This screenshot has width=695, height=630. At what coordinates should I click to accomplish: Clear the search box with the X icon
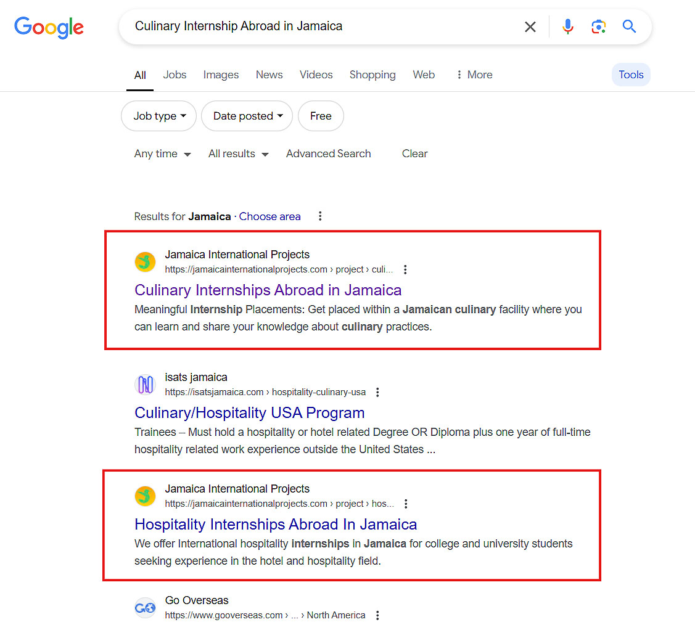530,27
